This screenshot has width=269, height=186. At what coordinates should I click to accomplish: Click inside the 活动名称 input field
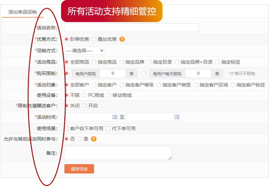pyautogui.click(x=131, y=28)
